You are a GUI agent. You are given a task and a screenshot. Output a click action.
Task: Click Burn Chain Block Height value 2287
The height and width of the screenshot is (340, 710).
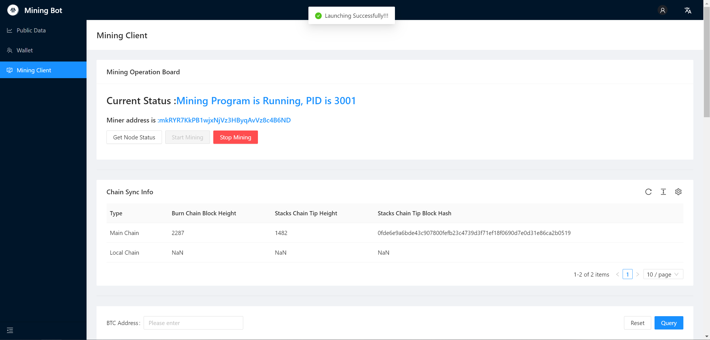coord(178,233)
